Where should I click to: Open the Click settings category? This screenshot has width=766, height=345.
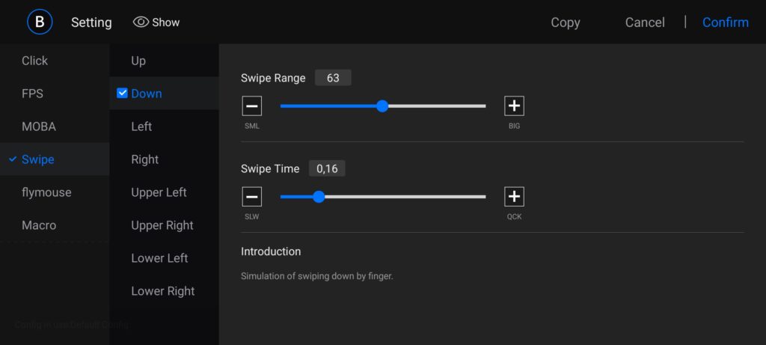click(34, 61)
